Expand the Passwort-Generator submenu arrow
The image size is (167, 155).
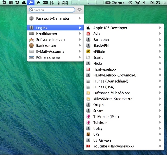coord(80,18)
